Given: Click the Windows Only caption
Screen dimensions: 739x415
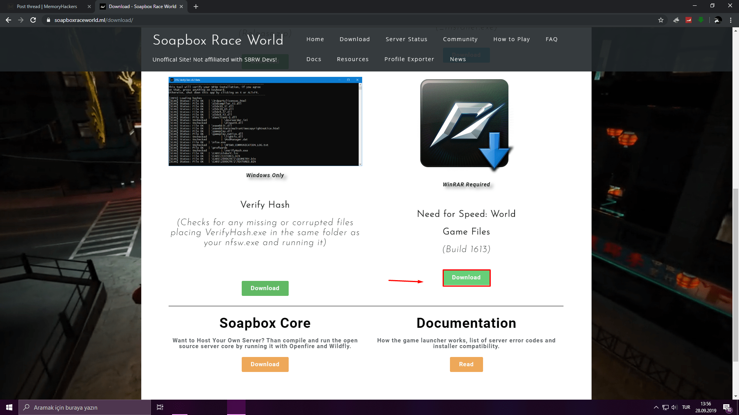Looking at the screenshot, I should 265,175.
